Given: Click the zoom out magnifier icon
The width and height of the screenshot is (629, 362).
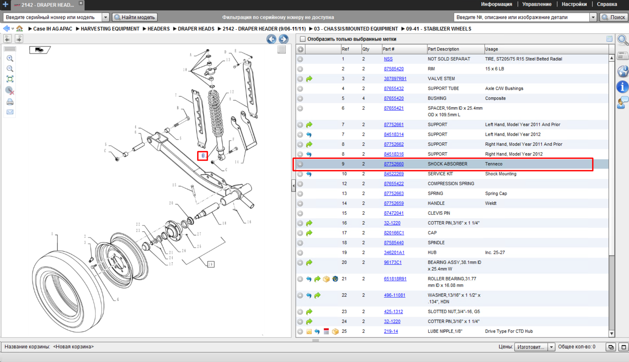Looking at the screenshot, I should tap(10, 69).
